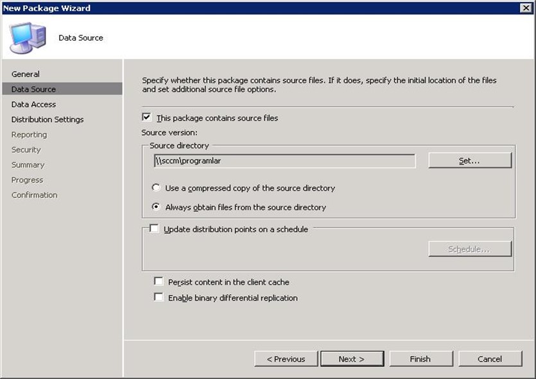This screenshot has width=536, height=379.
Task: Select Data Source in sidebar
Action: pyautogui.click(x=33, y=89)
